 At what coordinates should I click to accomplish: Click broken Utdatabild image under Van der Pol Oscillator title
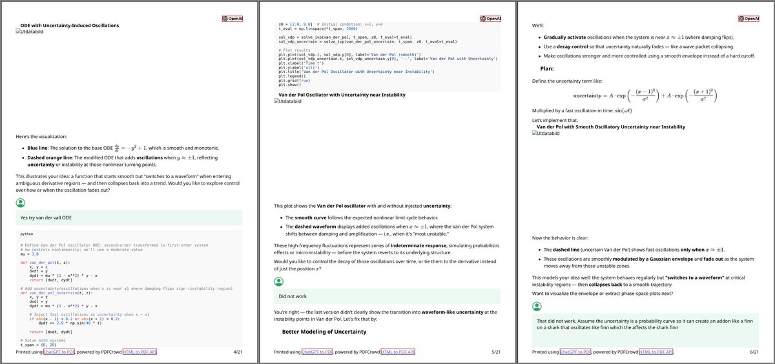point(289,101)
